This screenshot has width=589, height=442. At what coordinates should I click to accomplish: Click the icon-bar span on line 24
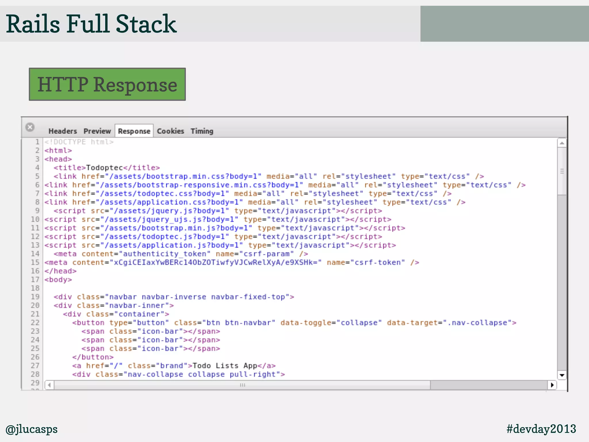pyautogui.click(x=151, y=340)
